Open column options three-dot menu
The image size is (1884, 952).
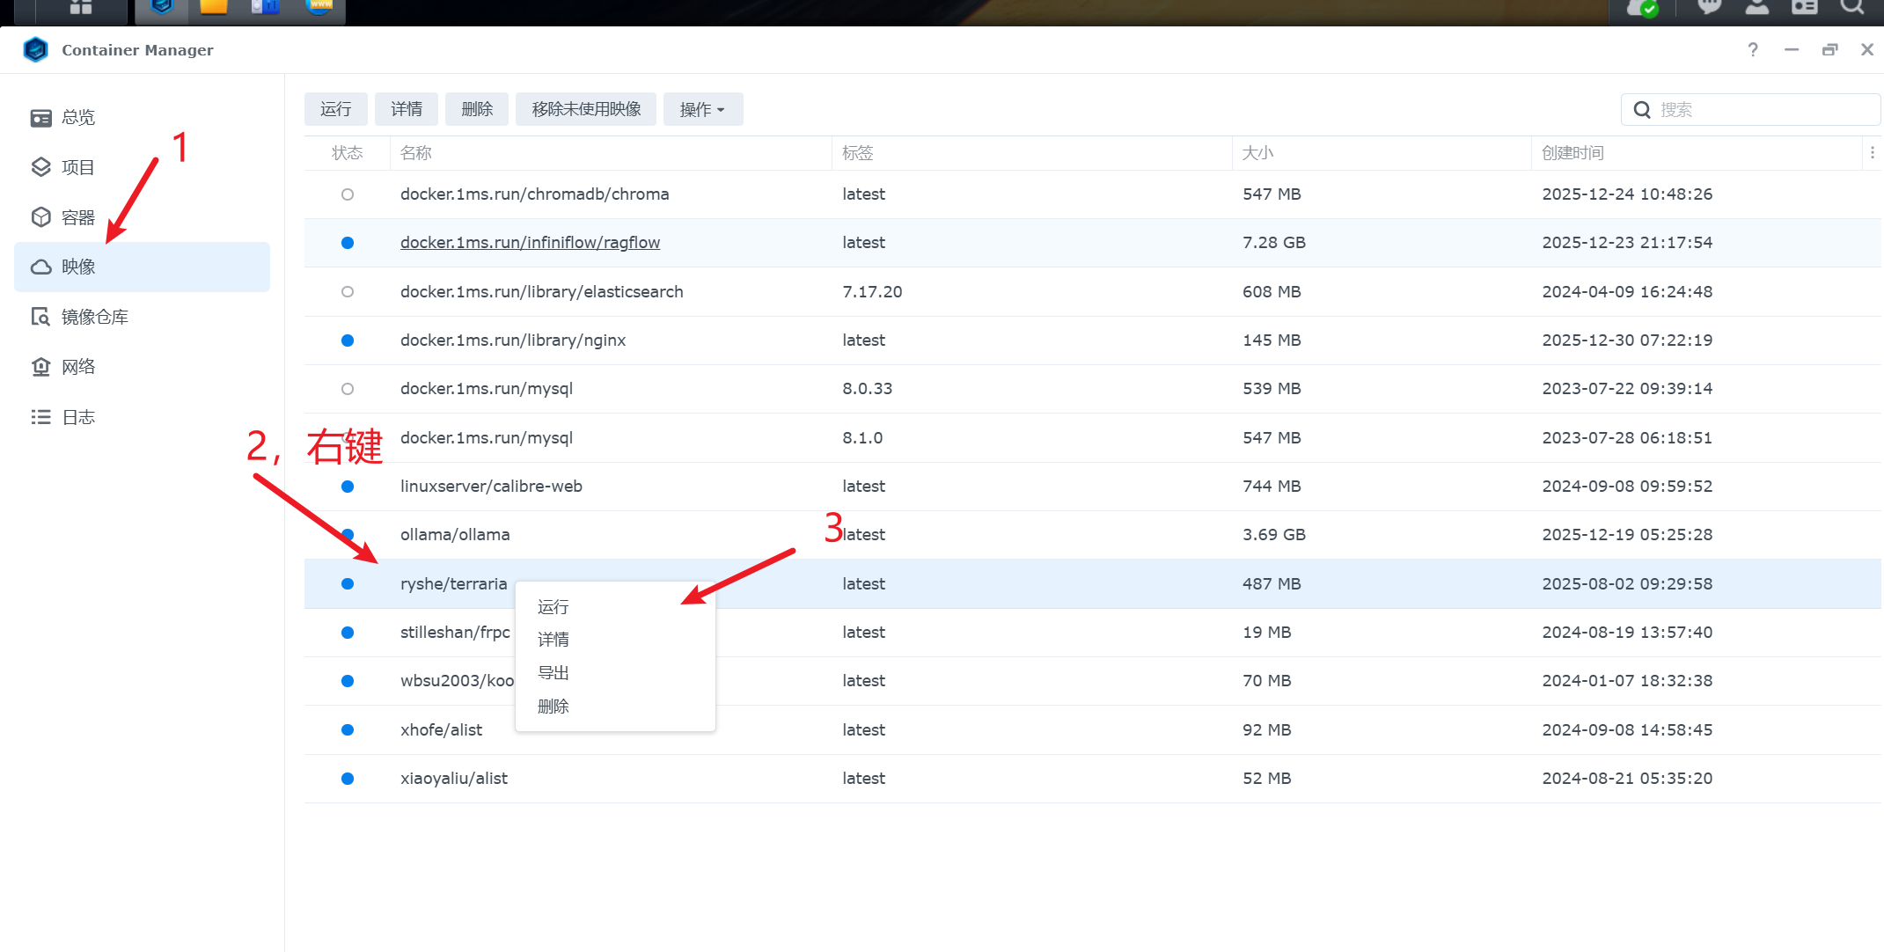[x=1872, y=153]
